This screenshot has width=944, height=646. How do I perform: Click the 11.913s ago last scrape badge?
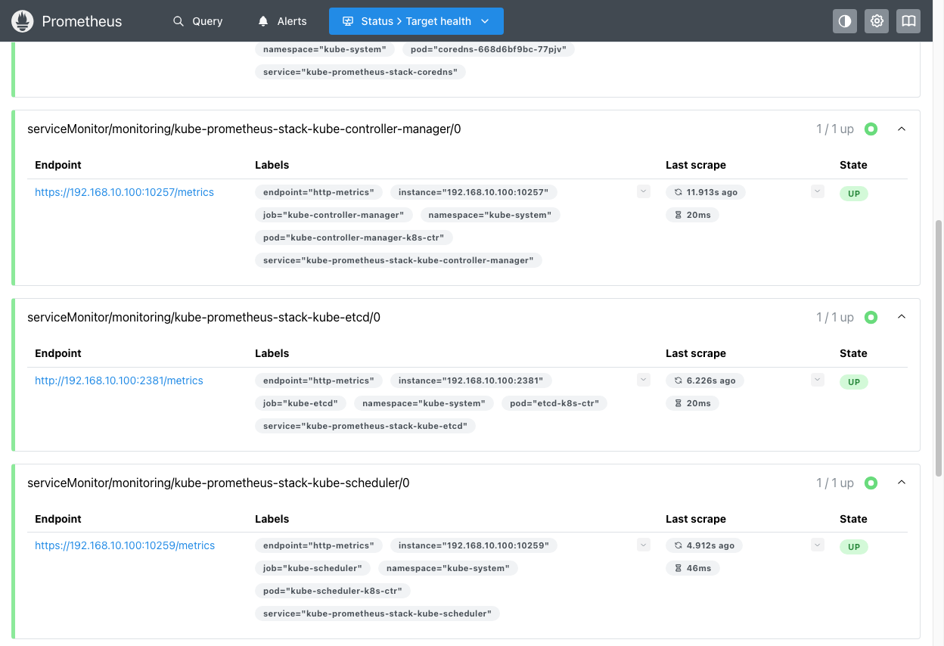tap(706, 192)
